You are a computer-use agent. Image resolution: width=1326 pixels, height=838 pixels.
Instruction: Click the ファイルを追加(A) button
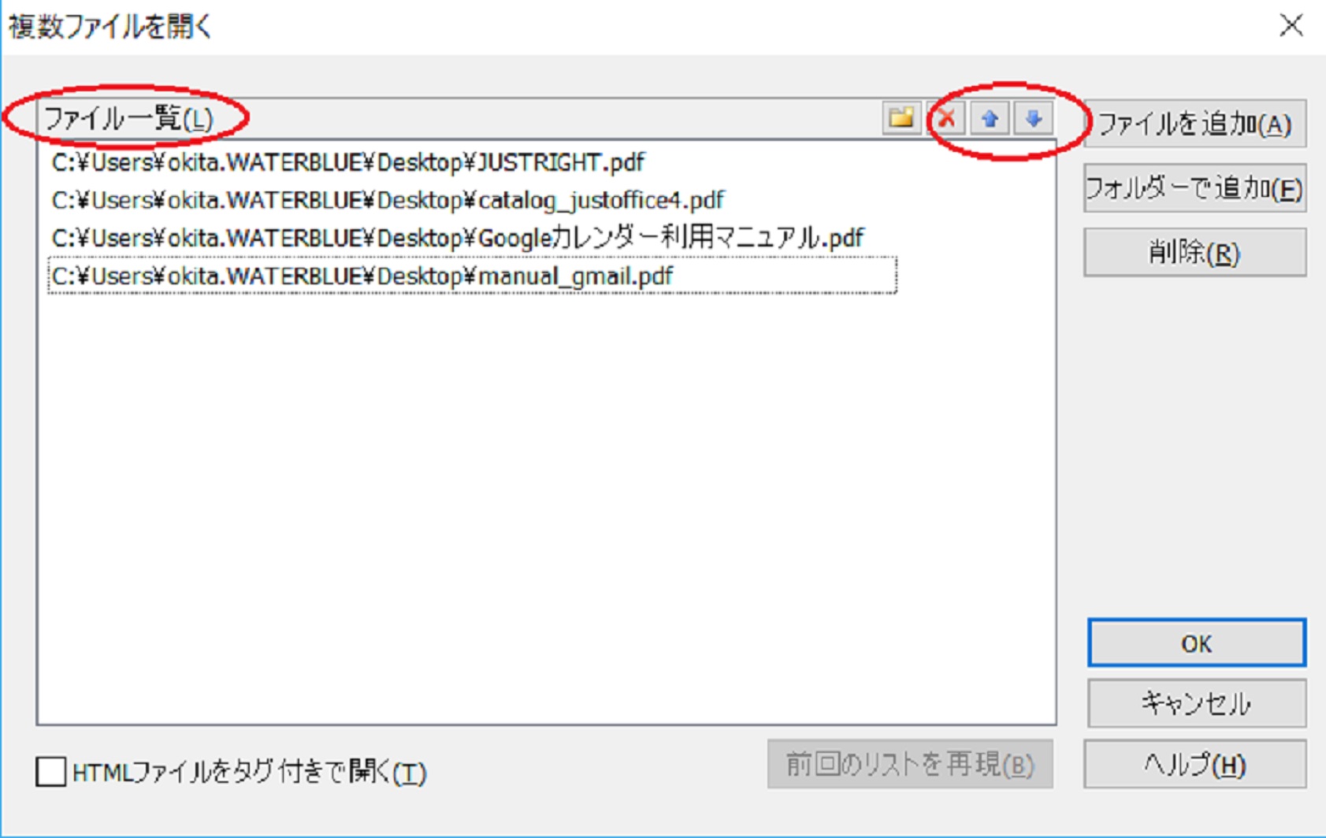[x=1194, y=124]
